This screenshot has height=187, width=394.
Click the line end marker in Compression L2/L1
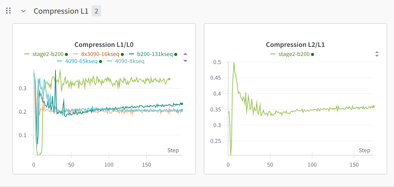point(373,107)
